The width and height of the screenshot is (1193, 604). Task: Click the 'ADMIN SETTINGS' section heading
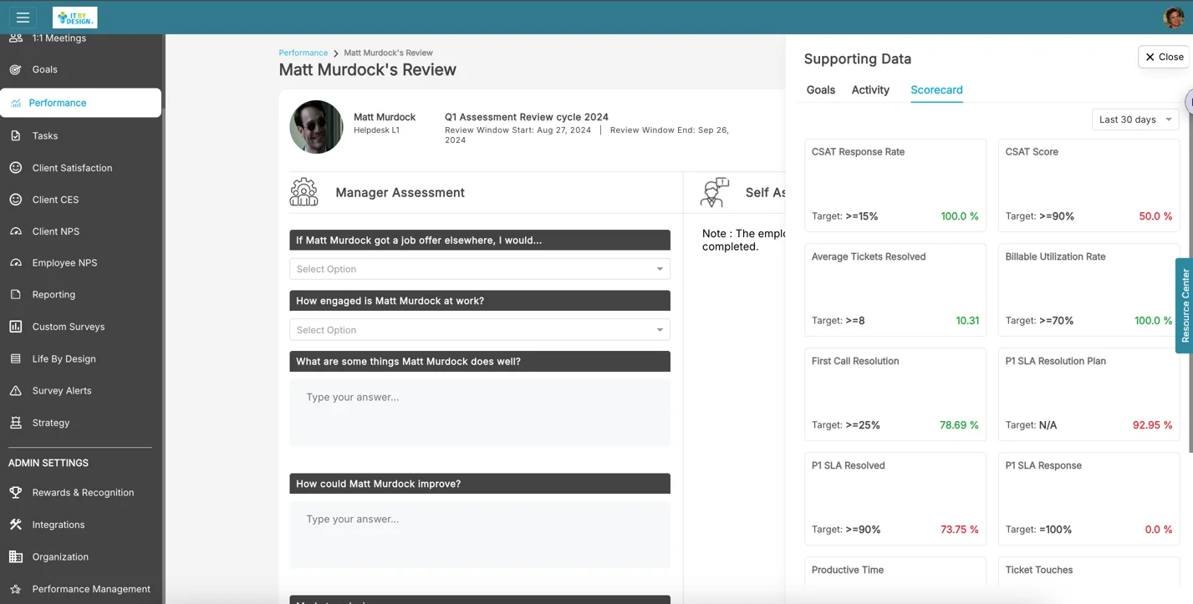[48, 463]
